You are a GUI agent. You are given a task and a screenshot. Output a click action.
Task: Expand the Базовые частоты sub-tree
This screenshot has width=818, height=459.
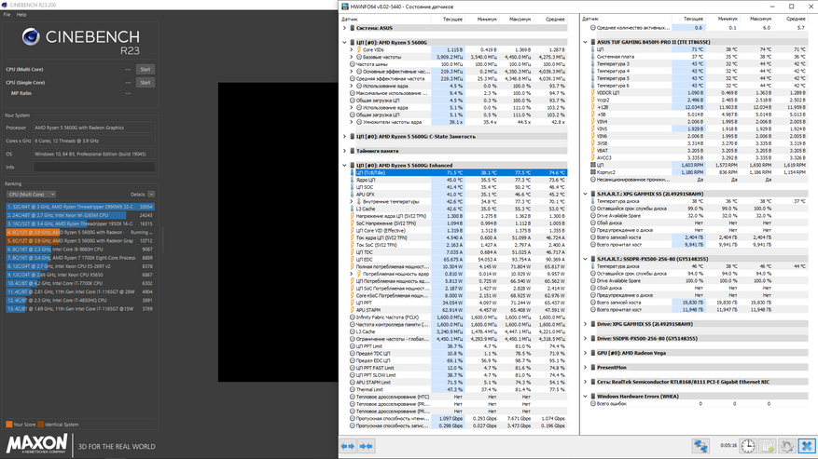(x=351, y=57)
